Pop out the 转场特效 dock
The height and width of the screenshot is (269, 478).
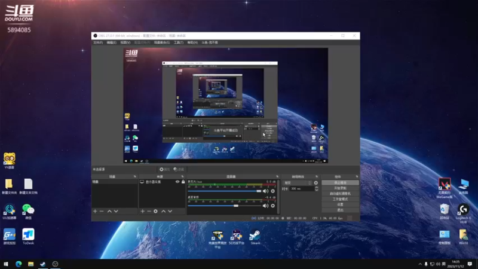[x=317, y=176]
